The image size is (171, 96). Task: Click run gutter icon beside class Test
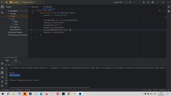[x=33, y=10]
